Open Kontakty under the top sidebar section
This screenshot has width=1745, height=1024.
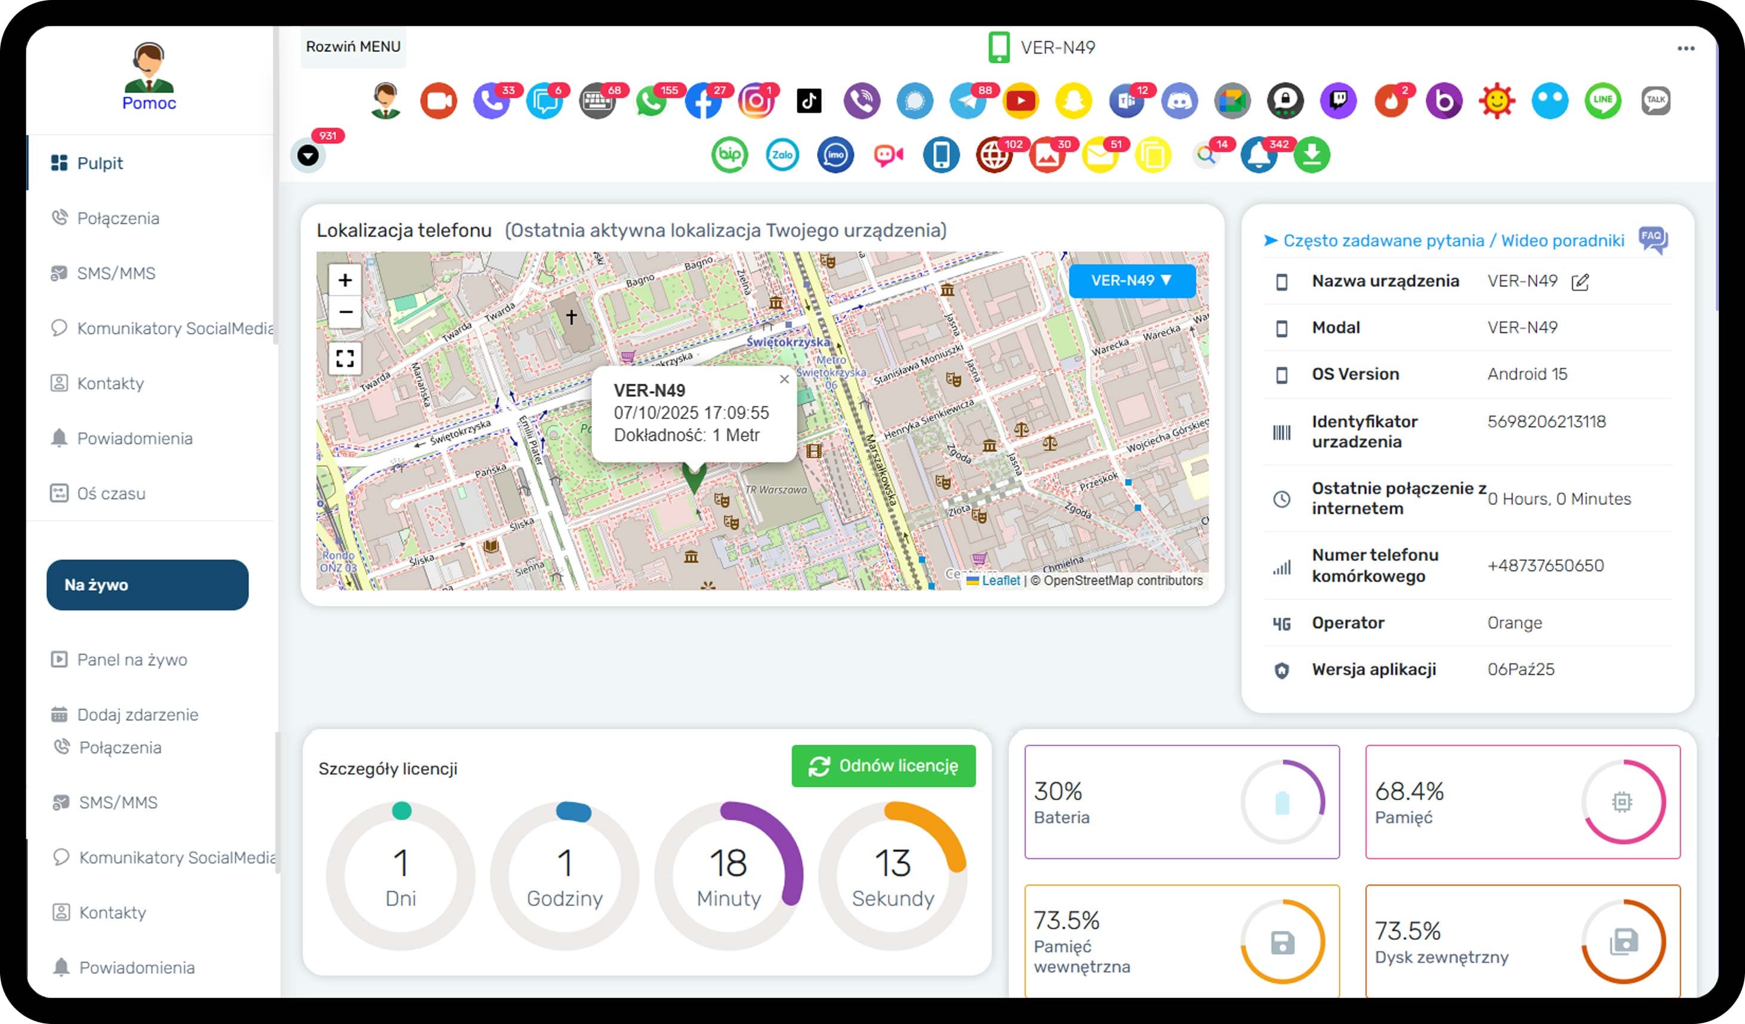click(110, 383)
